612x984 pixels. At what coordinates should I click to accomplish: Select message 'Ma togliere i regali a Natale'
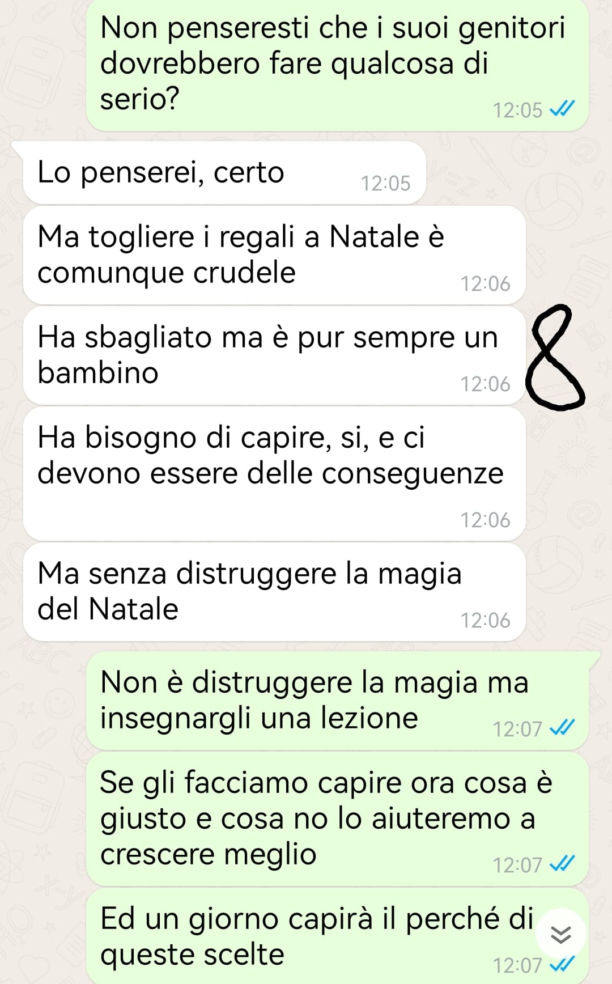tap(274, 255)
